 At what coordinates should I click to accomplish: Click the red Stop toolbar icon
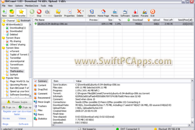tap(39, 13)
